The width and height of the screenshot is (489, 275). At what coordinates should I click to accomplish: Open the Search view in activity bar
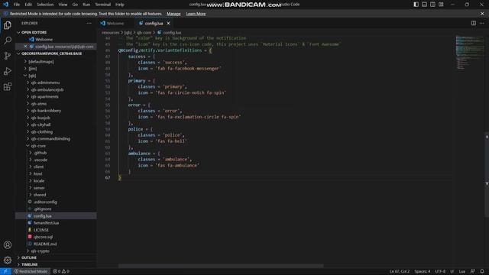coord(8,40)
